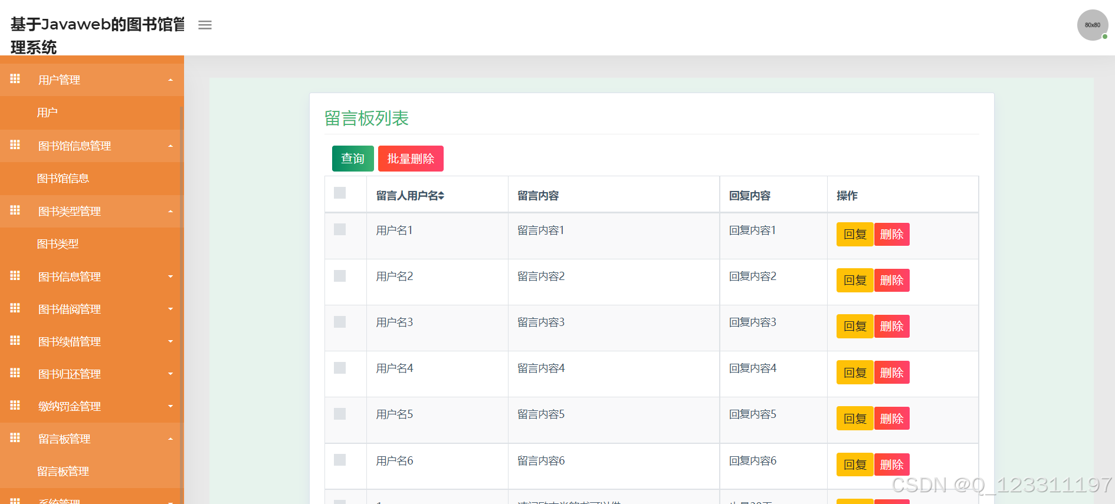Click the 回复内容 column header
This screenshot has width=1115, height=504.
[x=773, y=195]
